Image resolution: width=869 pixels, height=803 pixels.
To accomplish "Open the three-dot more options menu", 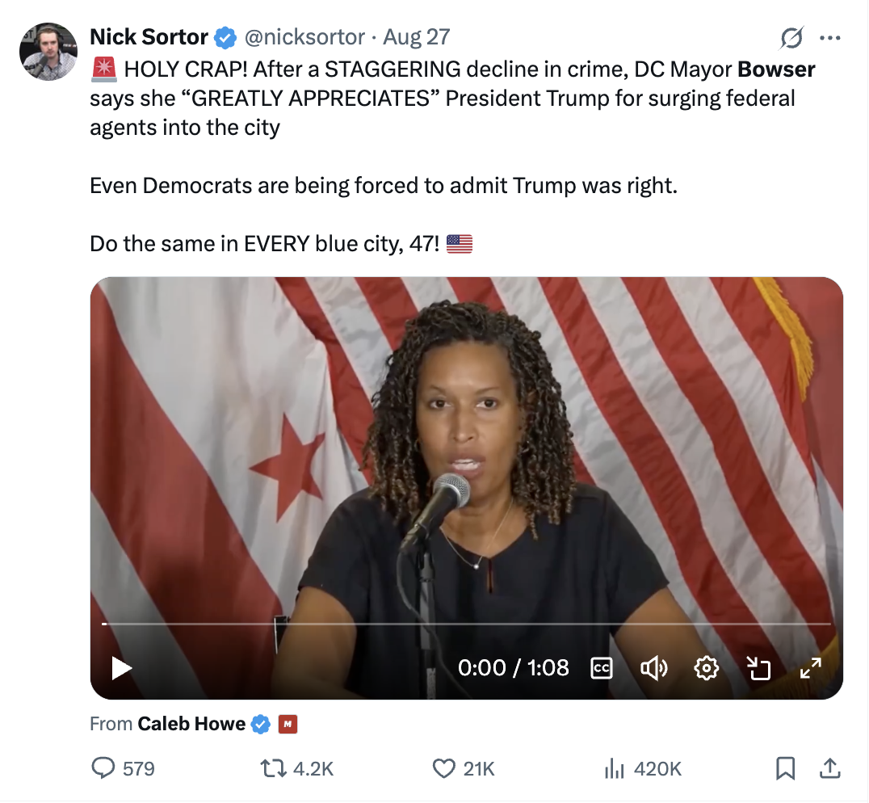I will pos(830,37).
